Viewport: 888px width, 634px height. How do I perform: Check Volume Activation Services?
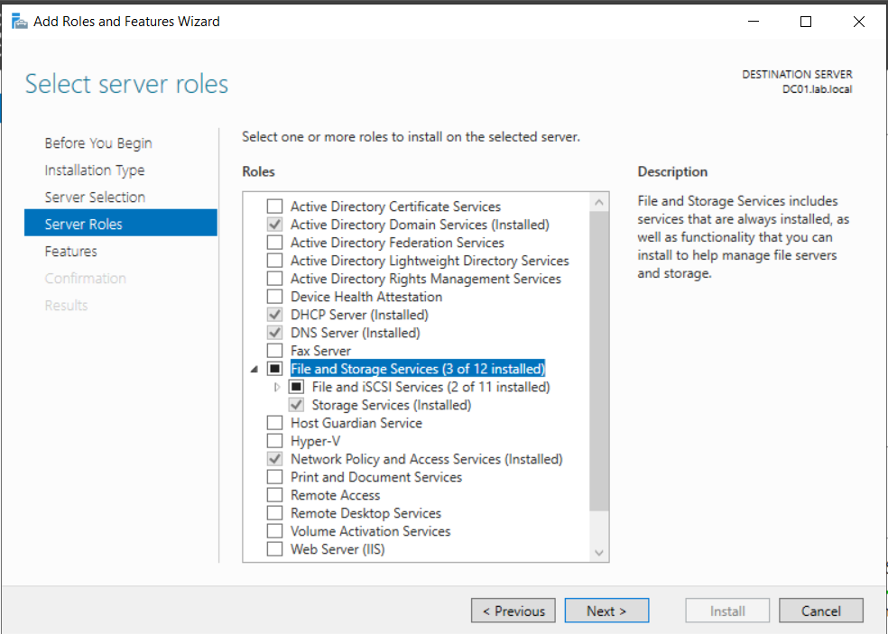tap(274, 530)
